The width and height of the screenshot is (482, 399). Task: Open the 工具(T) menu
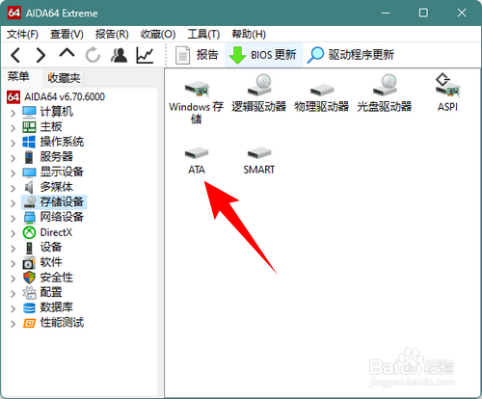(x=203, y=34)
